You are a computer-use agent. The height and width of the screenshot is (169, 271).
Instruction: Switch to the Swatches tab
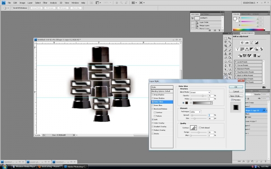246,14
